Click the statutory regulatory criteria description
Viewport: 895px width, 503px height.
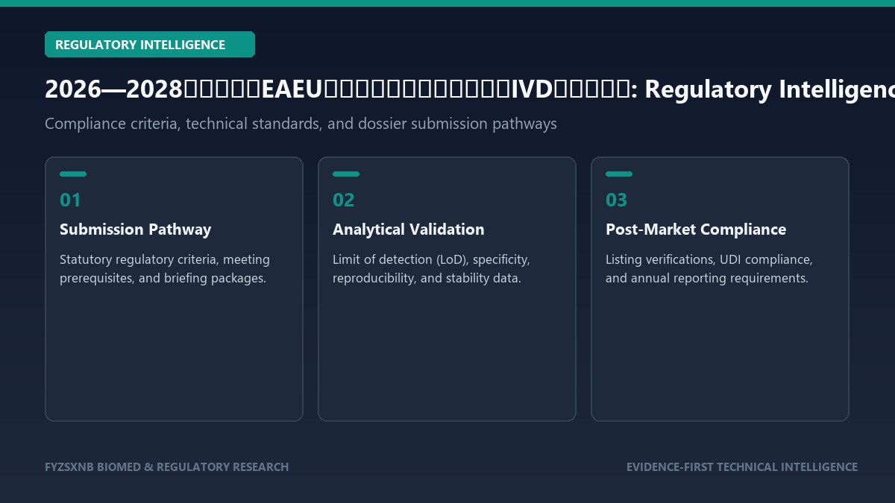coord(165,269)
